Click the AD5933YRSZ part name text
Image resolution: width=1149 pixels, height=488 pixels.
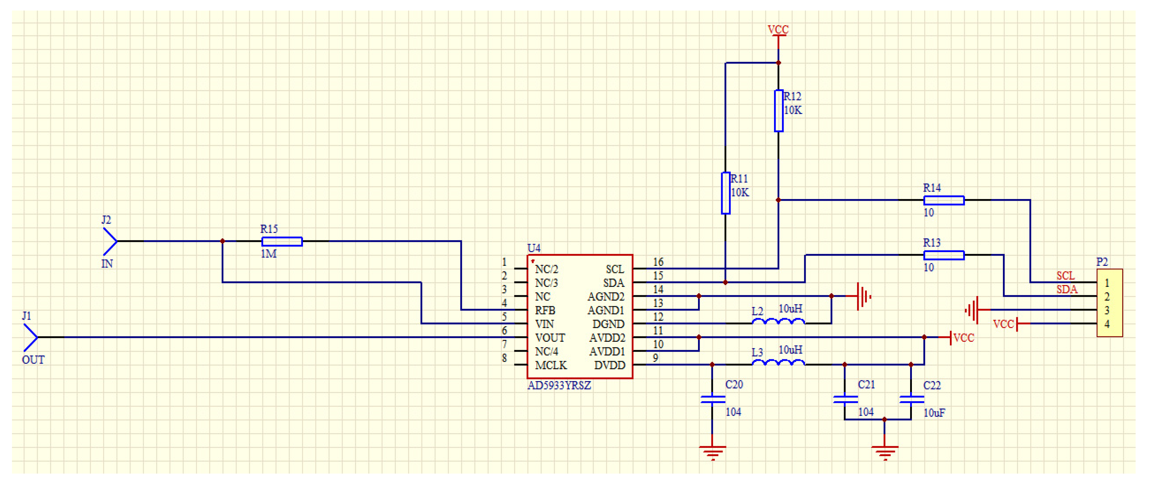[559, 385]
